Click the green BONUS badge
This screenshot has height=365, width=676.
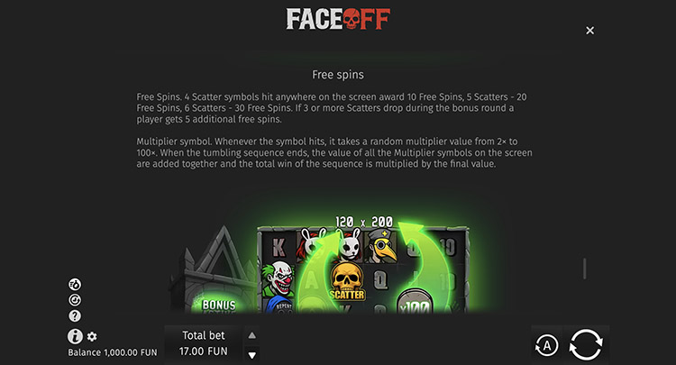(x=219, y=305)
